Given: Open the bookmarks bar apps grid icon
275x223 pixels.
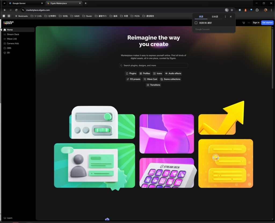Looking at the screenshot, I should [x=9, y=16].
